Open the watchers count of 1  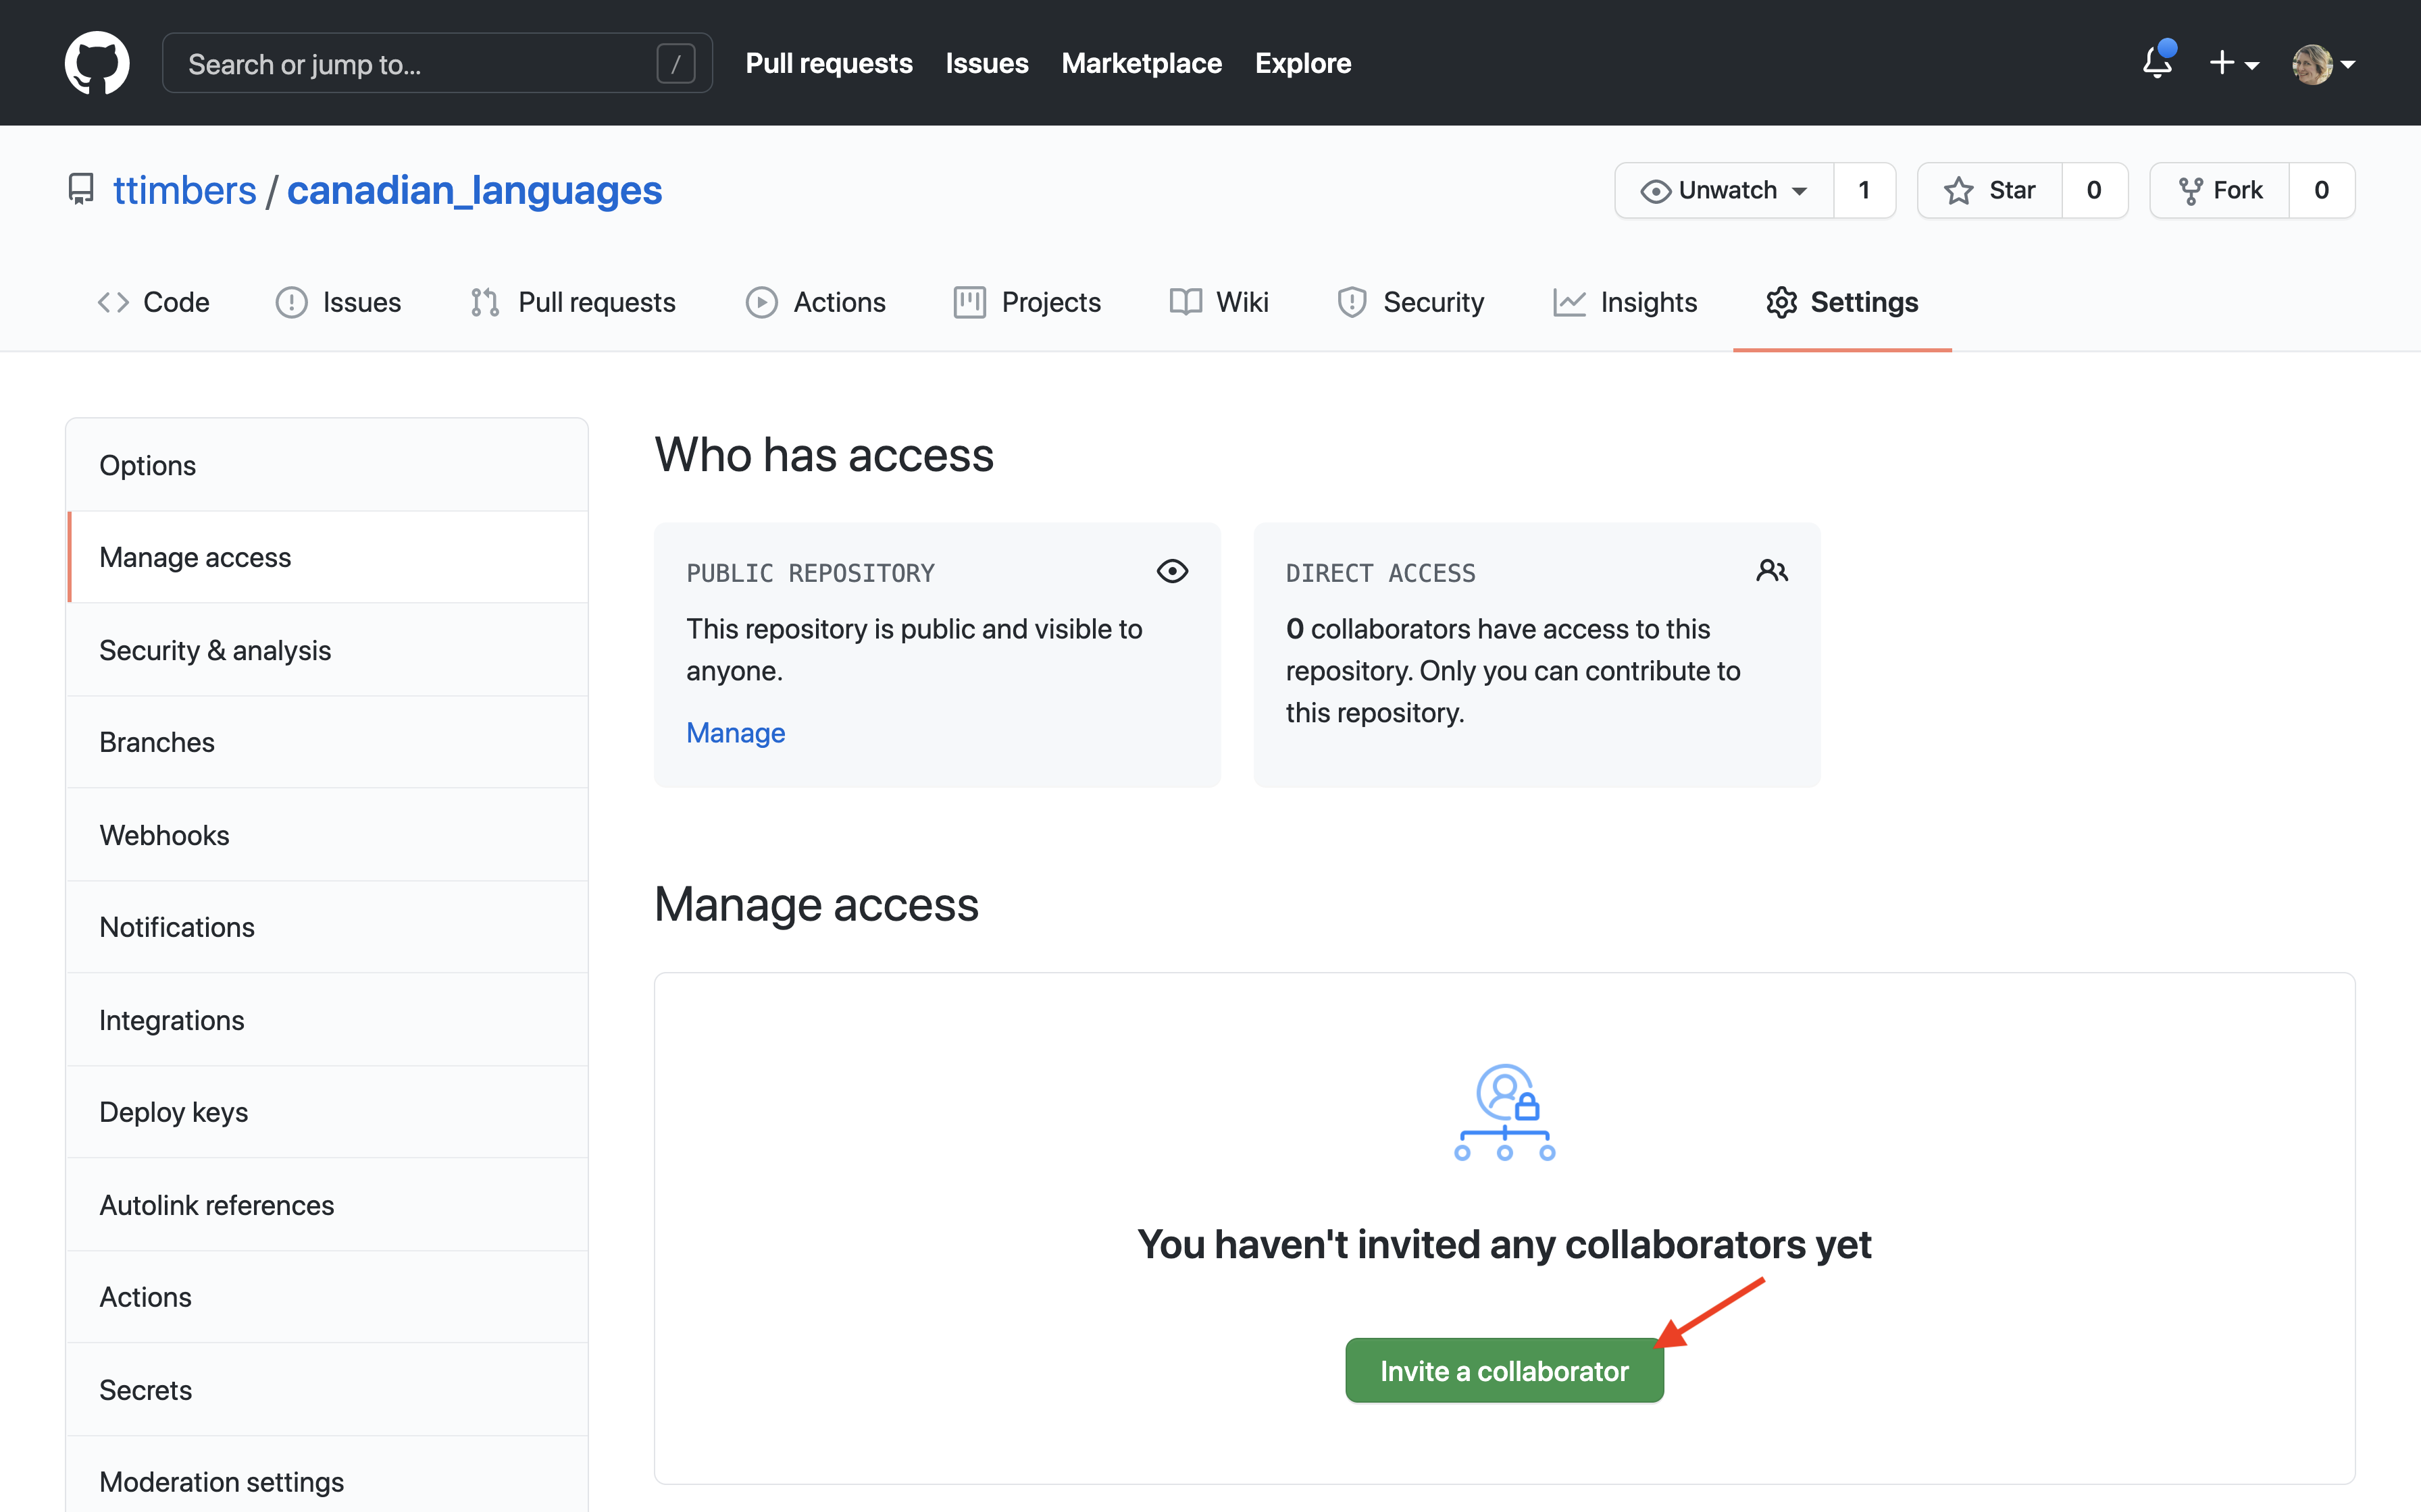1864,190
